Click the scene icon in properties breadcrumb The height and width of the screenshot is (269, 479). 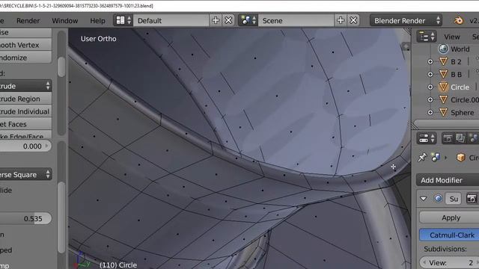[436, 158]
